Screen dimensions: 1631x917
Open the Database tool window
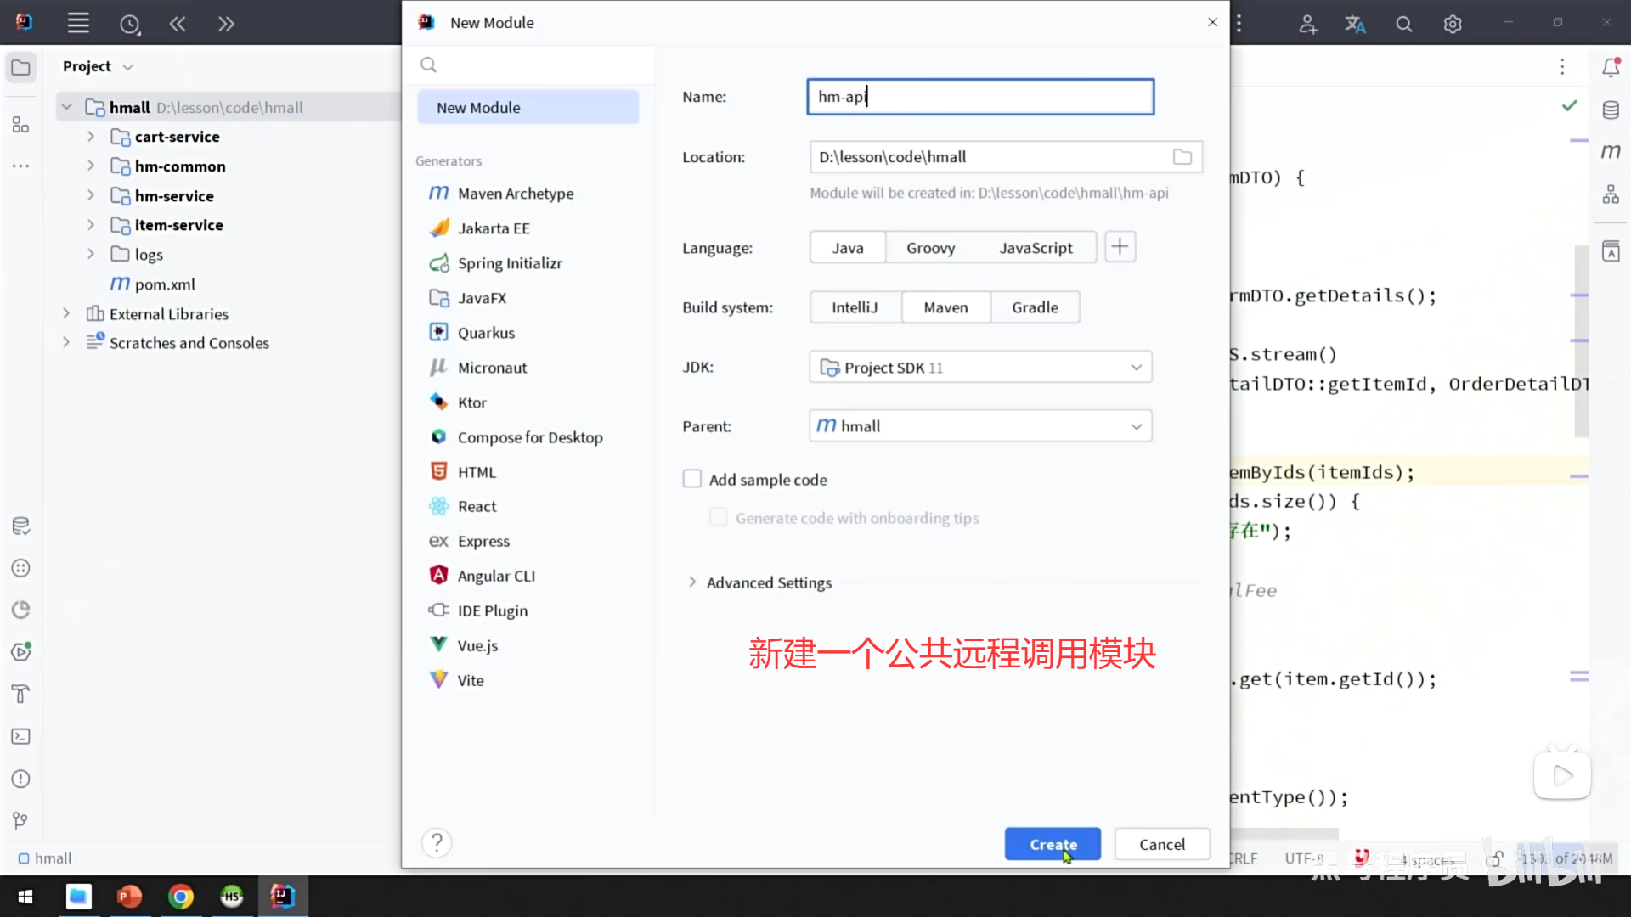(1611, 109)
